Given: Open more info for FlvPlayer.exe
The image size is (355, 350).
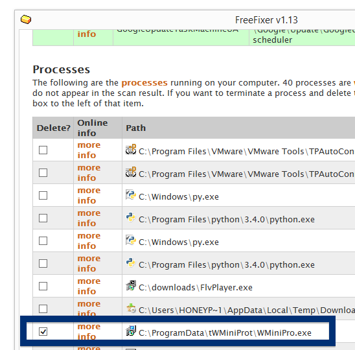Looking at the screenshot, I should tap(89, 286).
